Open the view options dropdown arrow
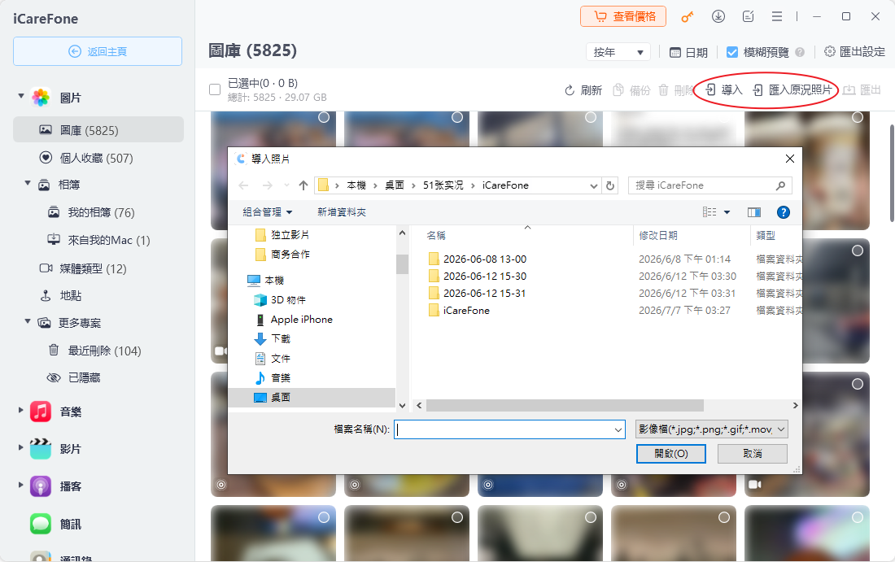The width and height of the screenshot is (895, 562). click(727, 212)
